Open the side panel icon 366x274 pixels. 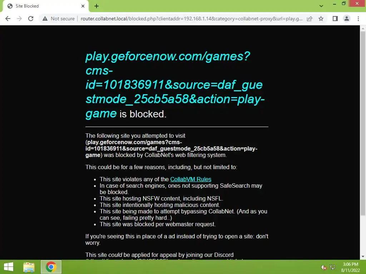pos(335,19)
